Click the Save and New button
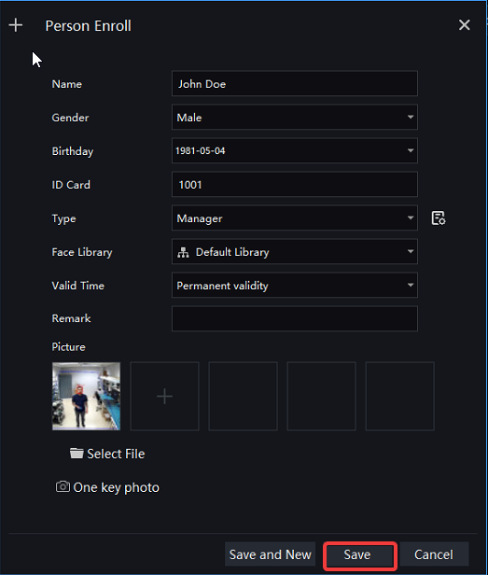488x575 pixels. [271, 554]
